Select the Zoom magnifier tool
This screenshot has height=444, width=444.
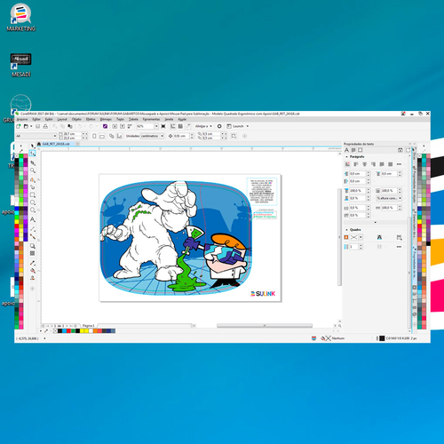[33, 170]
